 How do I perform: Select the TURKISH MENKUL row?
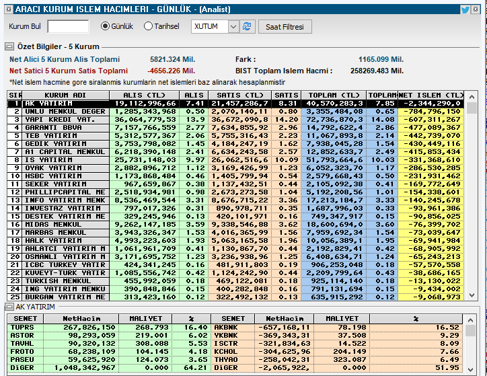235,281
